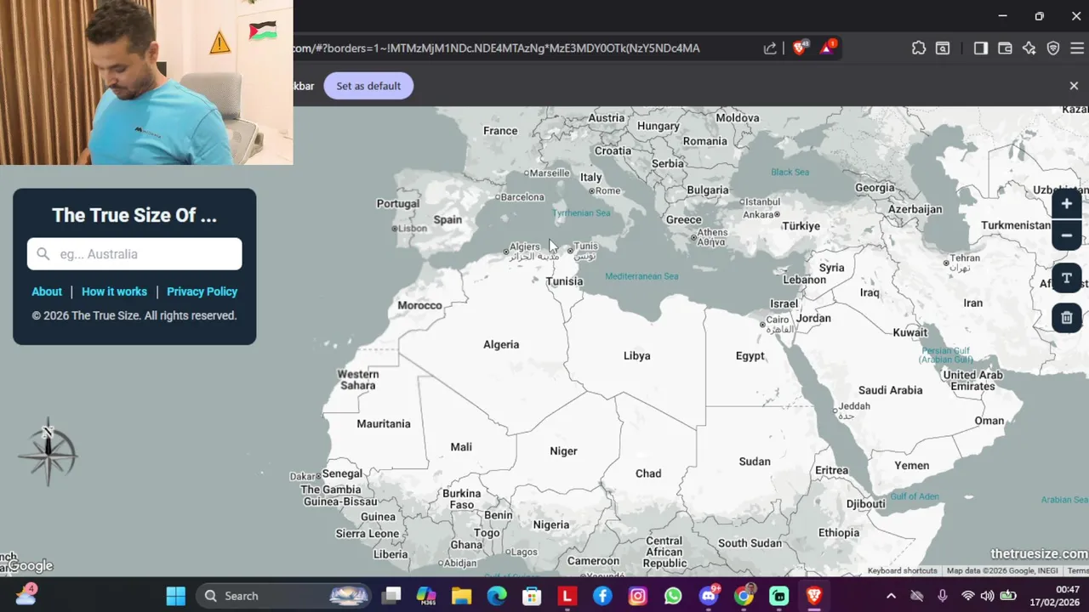Click Cairo city marker on the map
Image resolution: width=1089 pixels, height=612 pixels.
click(763, 324)
